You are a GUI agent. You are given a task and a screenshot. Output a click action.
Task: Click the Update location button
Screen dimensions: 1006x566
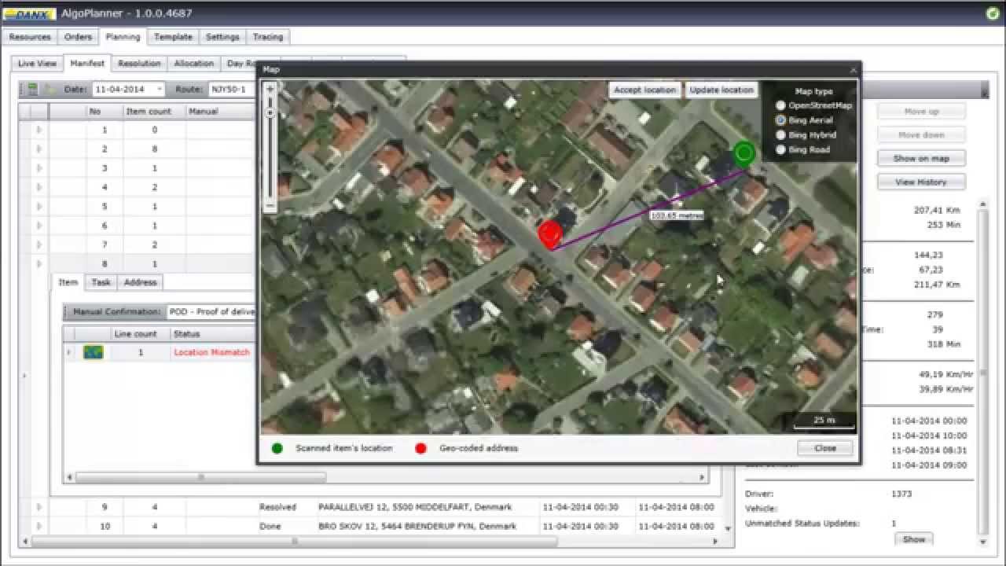coord(721,90)
